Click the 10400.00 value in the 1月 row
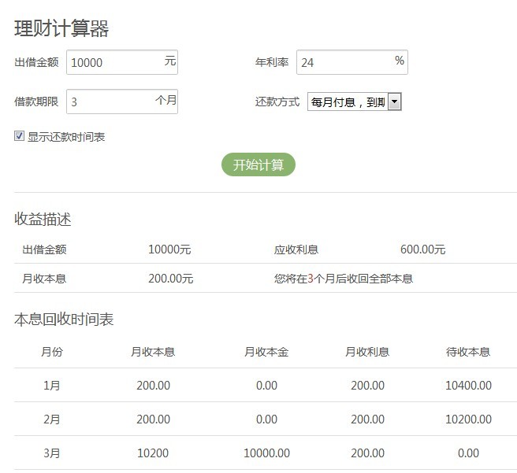517x473 pixels. tap(468, 386)
